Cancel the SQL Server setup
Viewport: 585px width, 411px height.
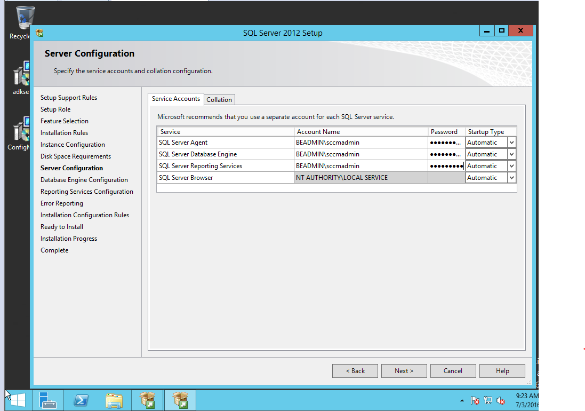coord(453,371)
